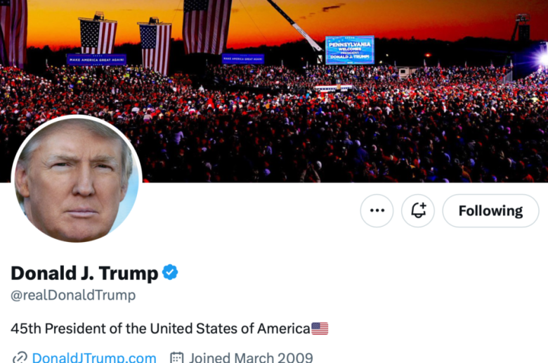This screenshot has width=548, height=363.
Task: Click the blue verified checkmark badge
Action: click(x=170, y=272)
